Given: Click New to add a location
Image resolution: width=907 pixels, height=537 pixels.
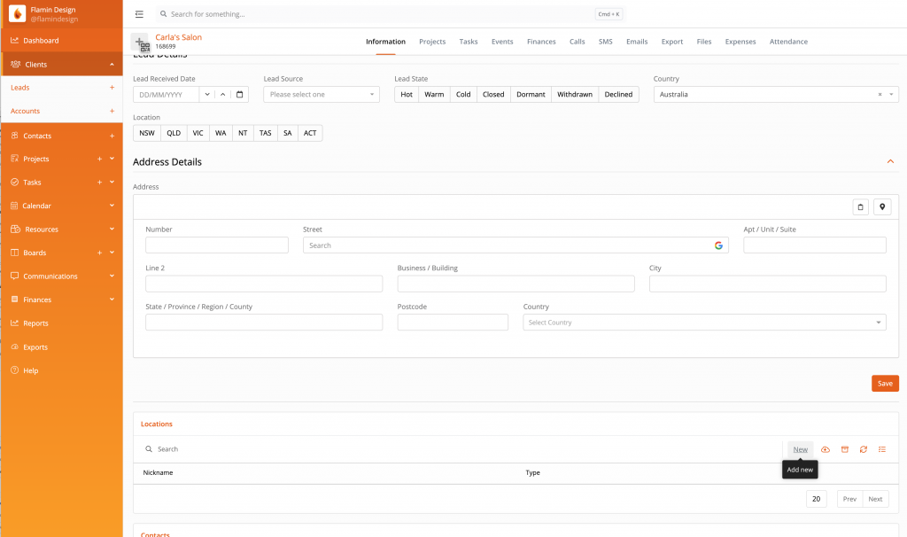Looking at the screenshot, I should (x=800, y=449).
